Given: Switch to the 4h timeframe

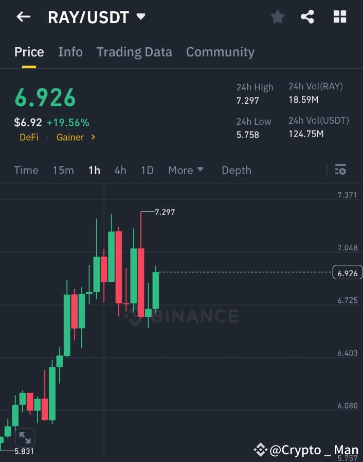Looking at the screenshot, I should (x=120, y=170).
